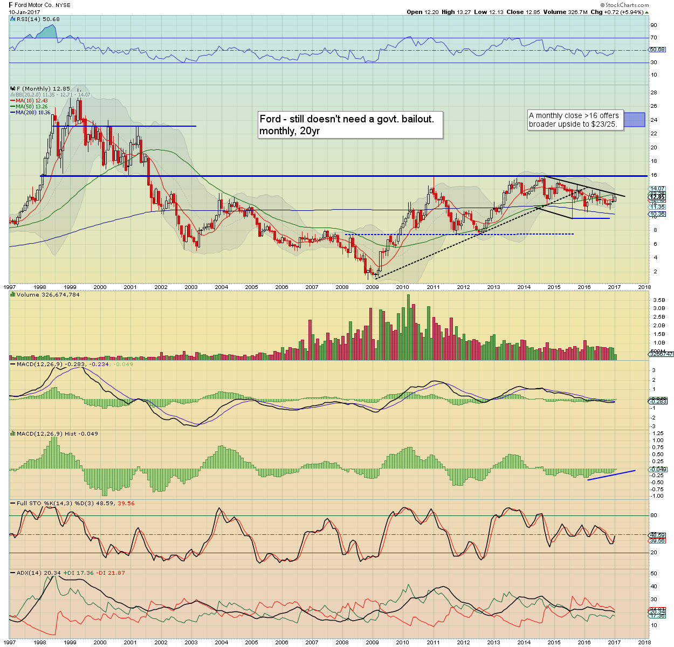Click the 50.68 RSI value tag on right axis

click(x=657, y=49)
